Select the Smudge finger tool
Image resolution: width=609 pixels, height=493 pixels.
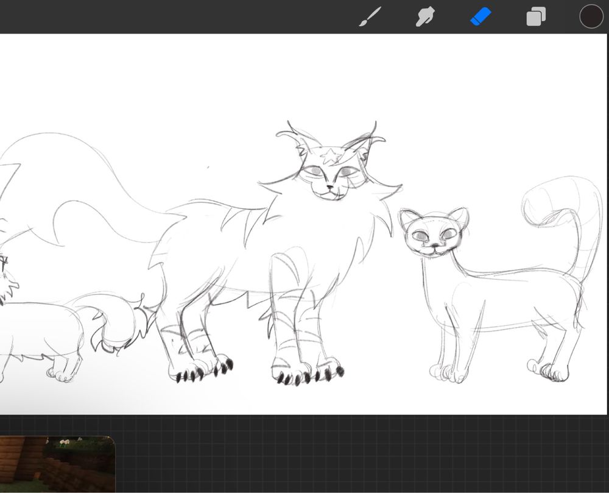(x=424, y=17)
